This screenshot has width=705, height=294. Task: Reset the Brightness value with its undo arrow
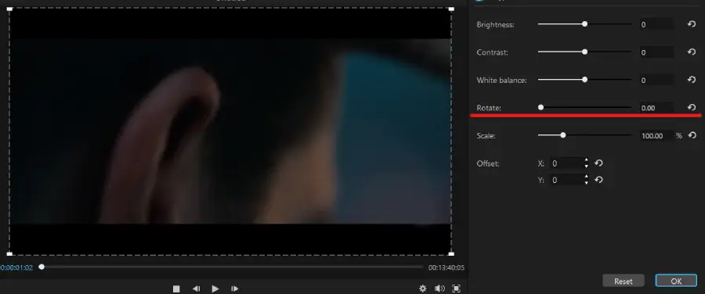click(692, 24)
